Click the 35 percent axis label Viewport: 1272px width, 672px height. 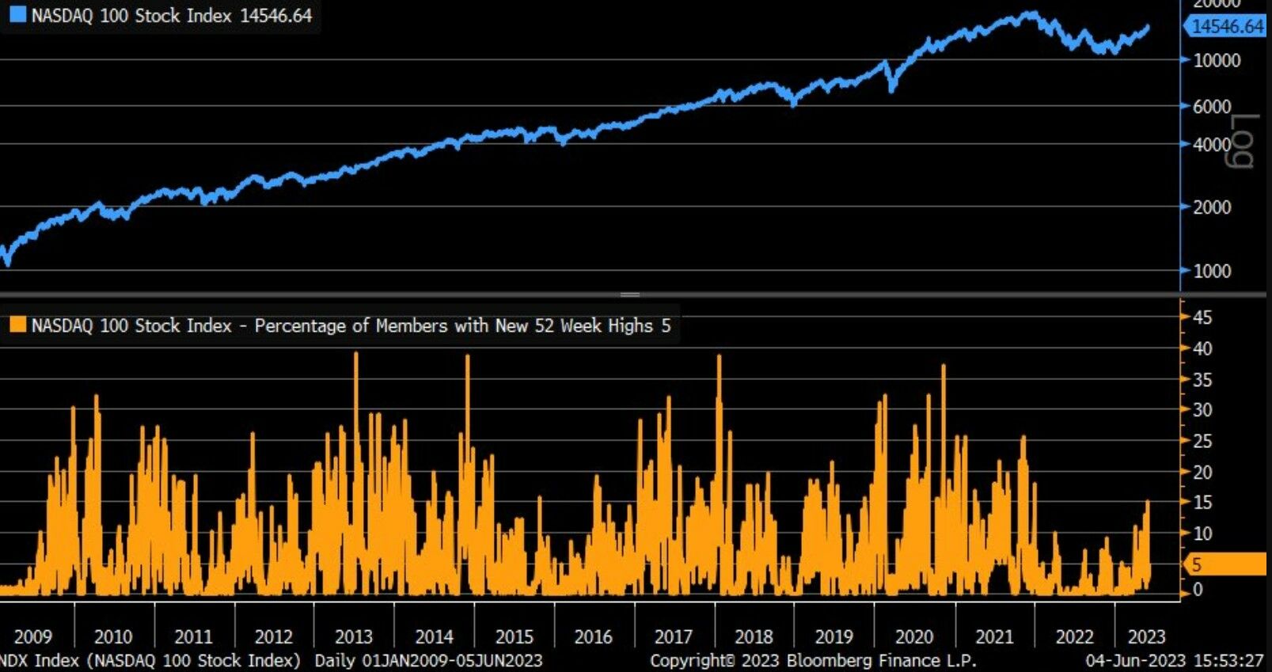1202,380
